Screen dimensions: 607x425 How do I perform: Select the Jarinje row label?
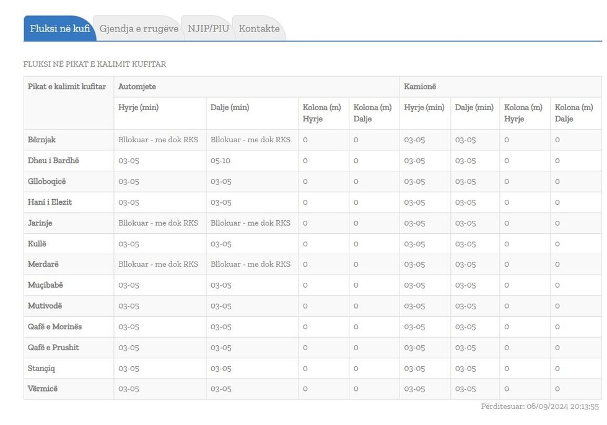[x=40, y=223]
